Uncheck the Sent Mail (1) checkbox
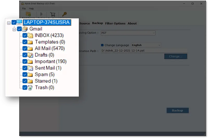This screenshot has height=138, width=208. pos(25,68)
